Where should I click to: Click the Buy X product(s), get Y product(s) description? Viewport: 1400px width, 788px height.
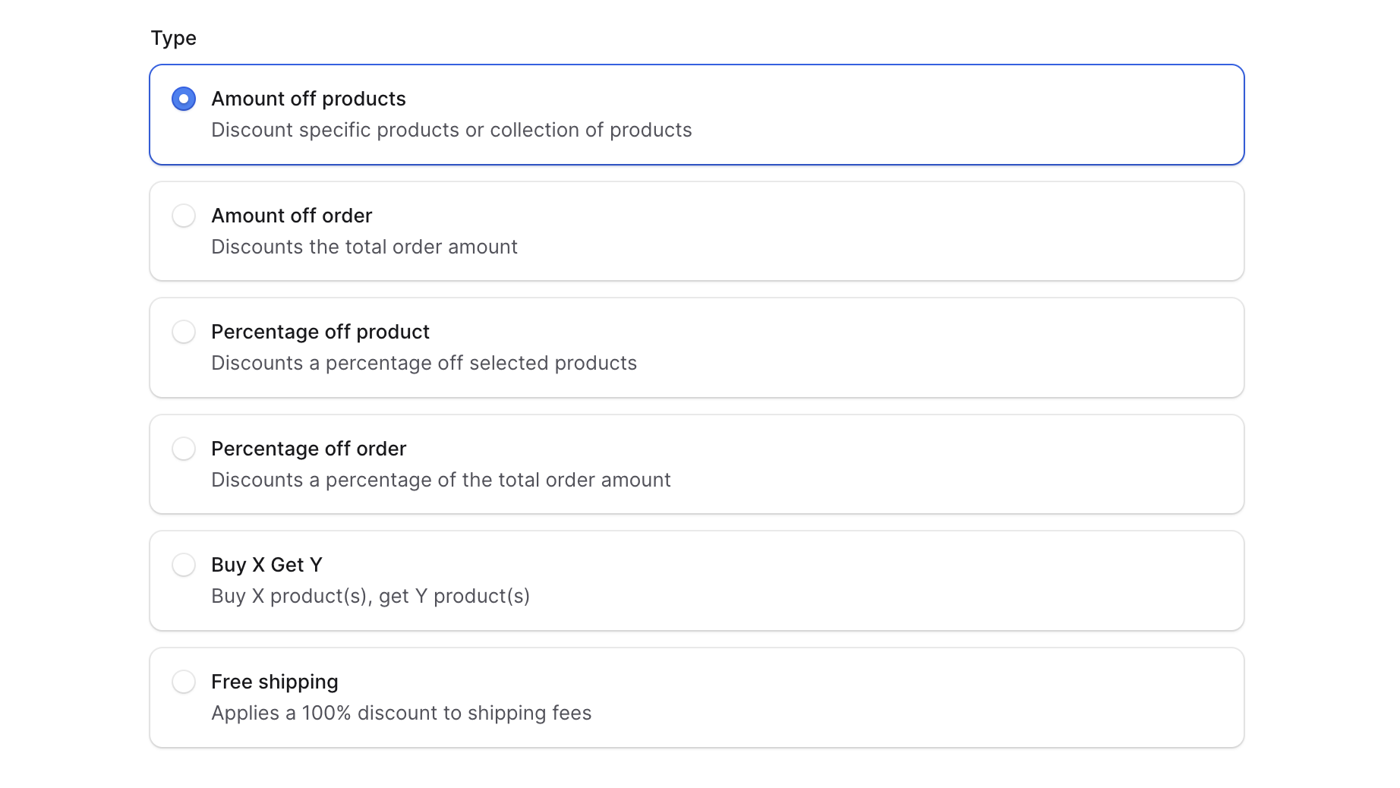point(371,596)
